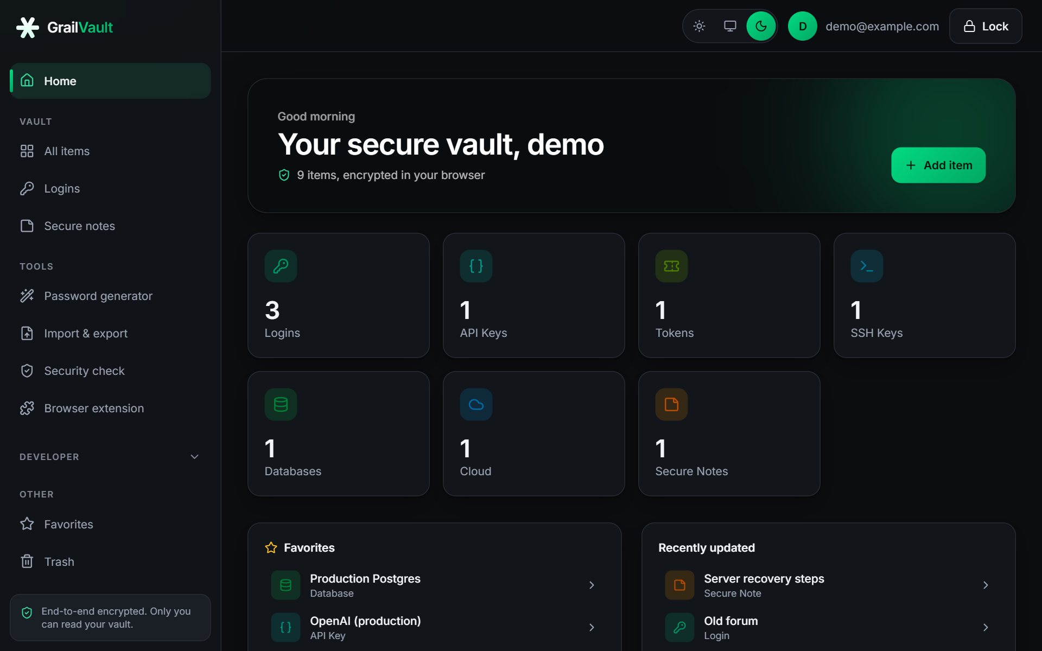The width and height of the screenshot is (1042, 651).
Task: Click the Server recovery steps note icon
Action: pyautogui.click(x=679, y=585)
